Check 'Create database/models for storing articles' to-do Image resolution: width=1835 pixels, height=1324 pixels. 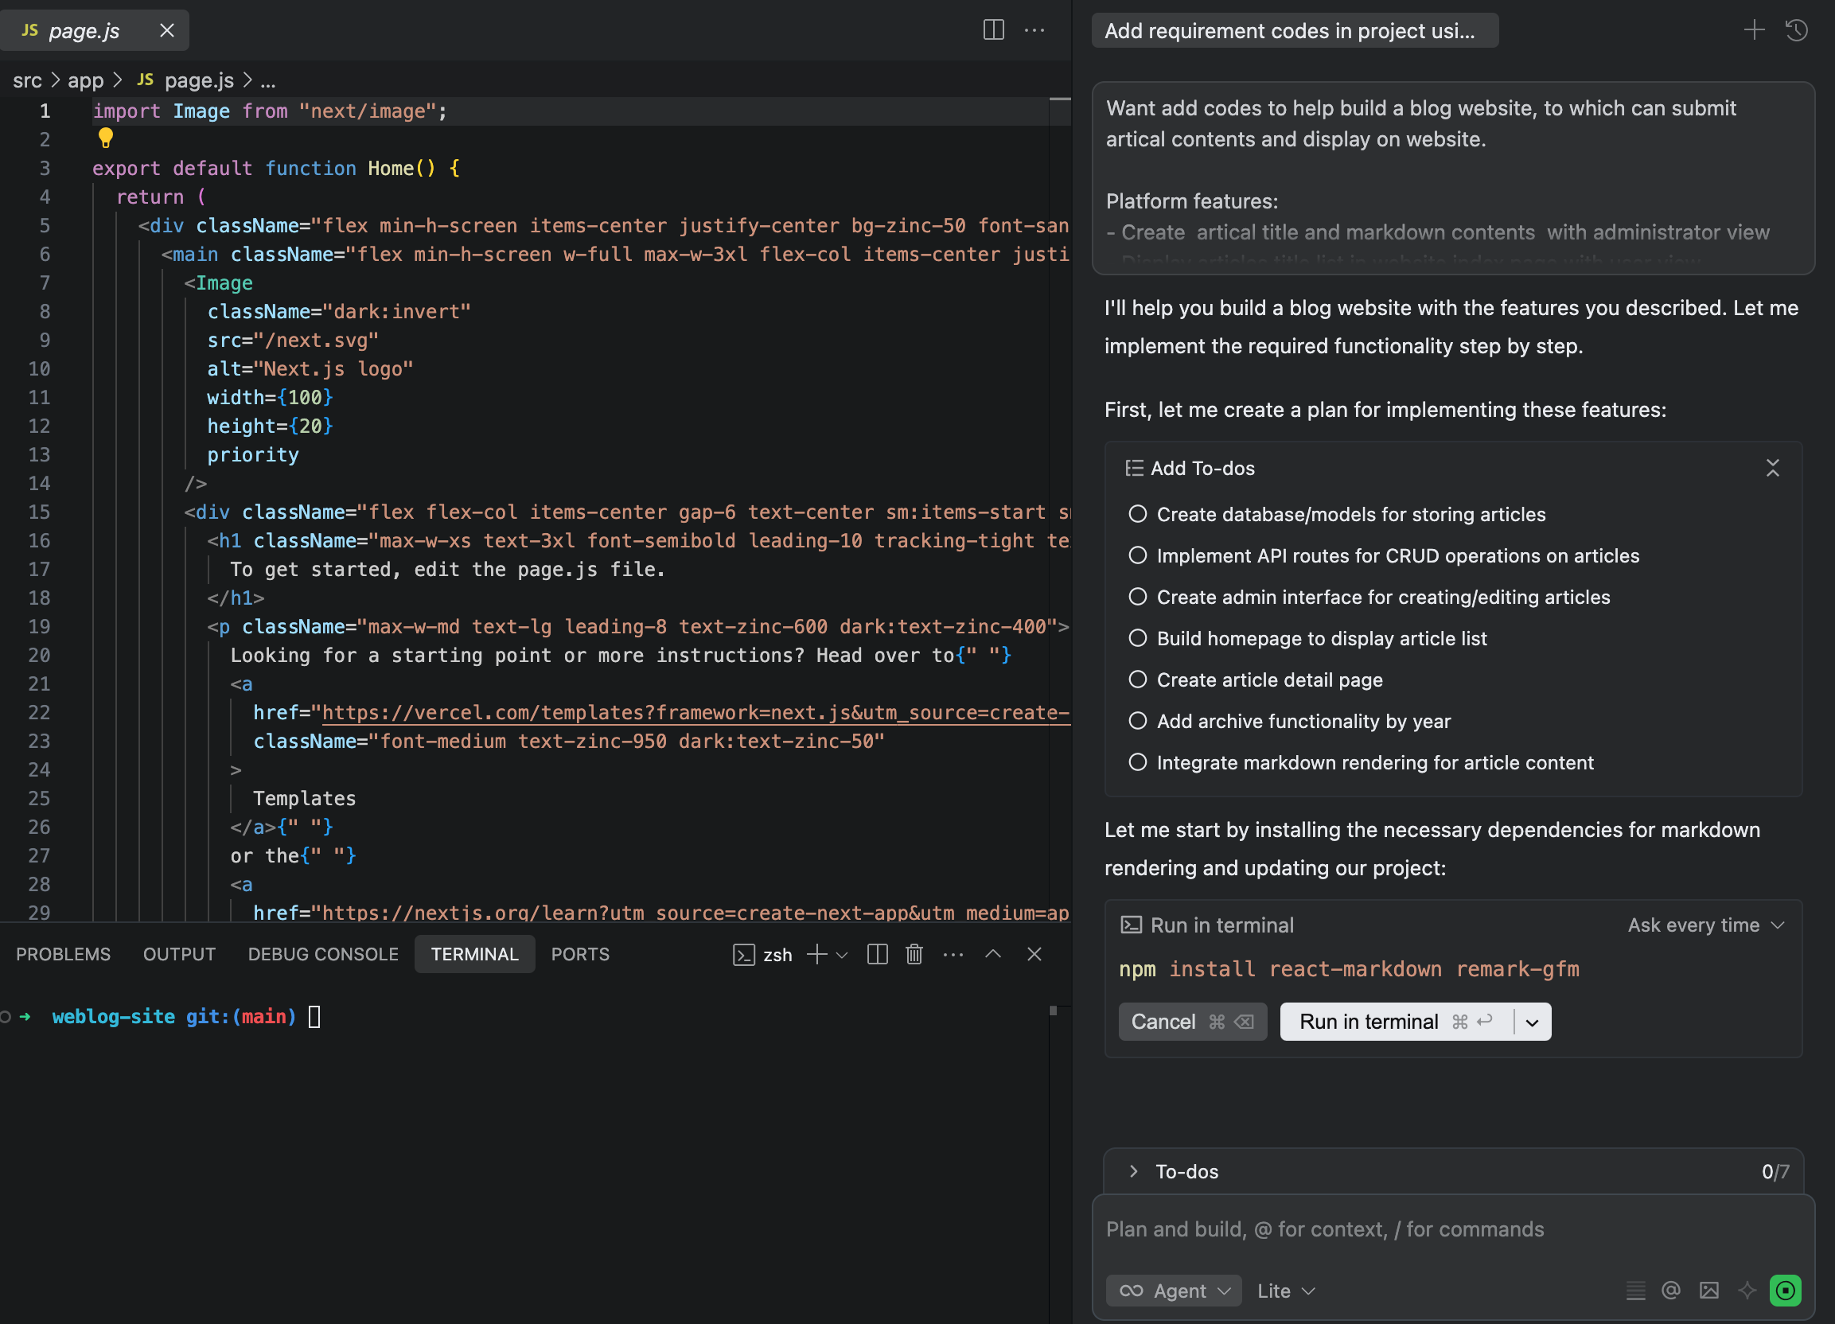pyautogui.click(x=1138, y=513)
